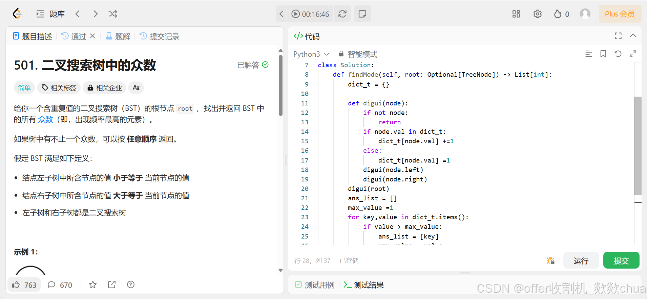Open the 题库 problem list

pos(50,14)
